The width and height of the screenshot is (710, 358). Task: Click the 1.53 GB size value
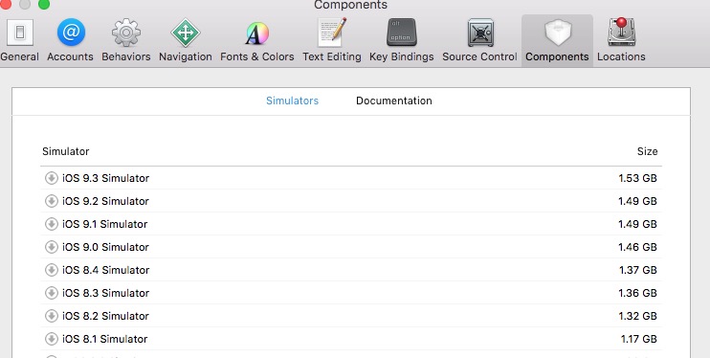637,178
